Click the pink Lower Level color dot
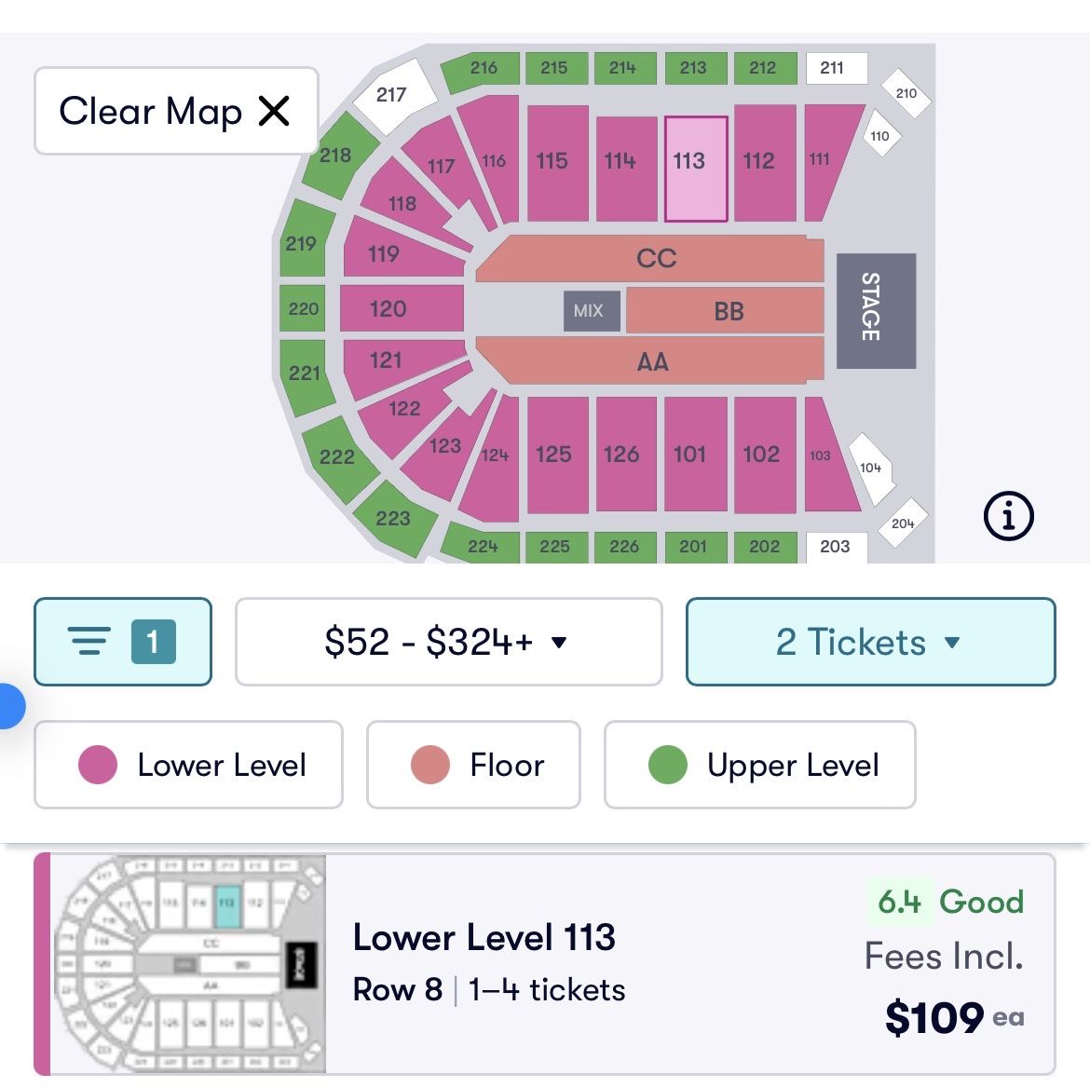This screenshot has height=1087, width=1090. click(98, 765)
